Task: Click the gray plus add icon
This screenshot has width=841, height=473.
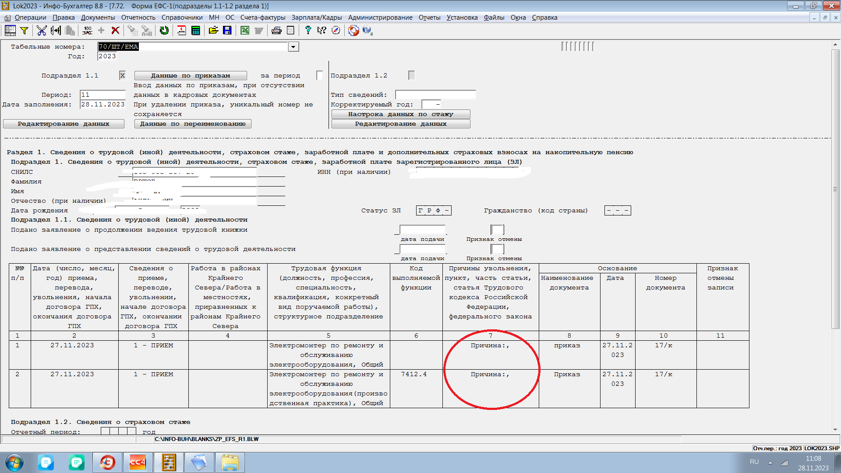Action: pyautogui.click(x=101, y=30)
